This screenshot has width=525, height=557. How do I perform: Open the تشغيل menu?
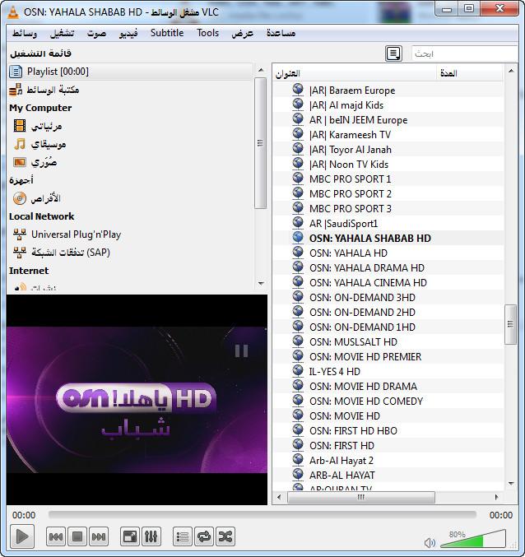tap(63, 33)
